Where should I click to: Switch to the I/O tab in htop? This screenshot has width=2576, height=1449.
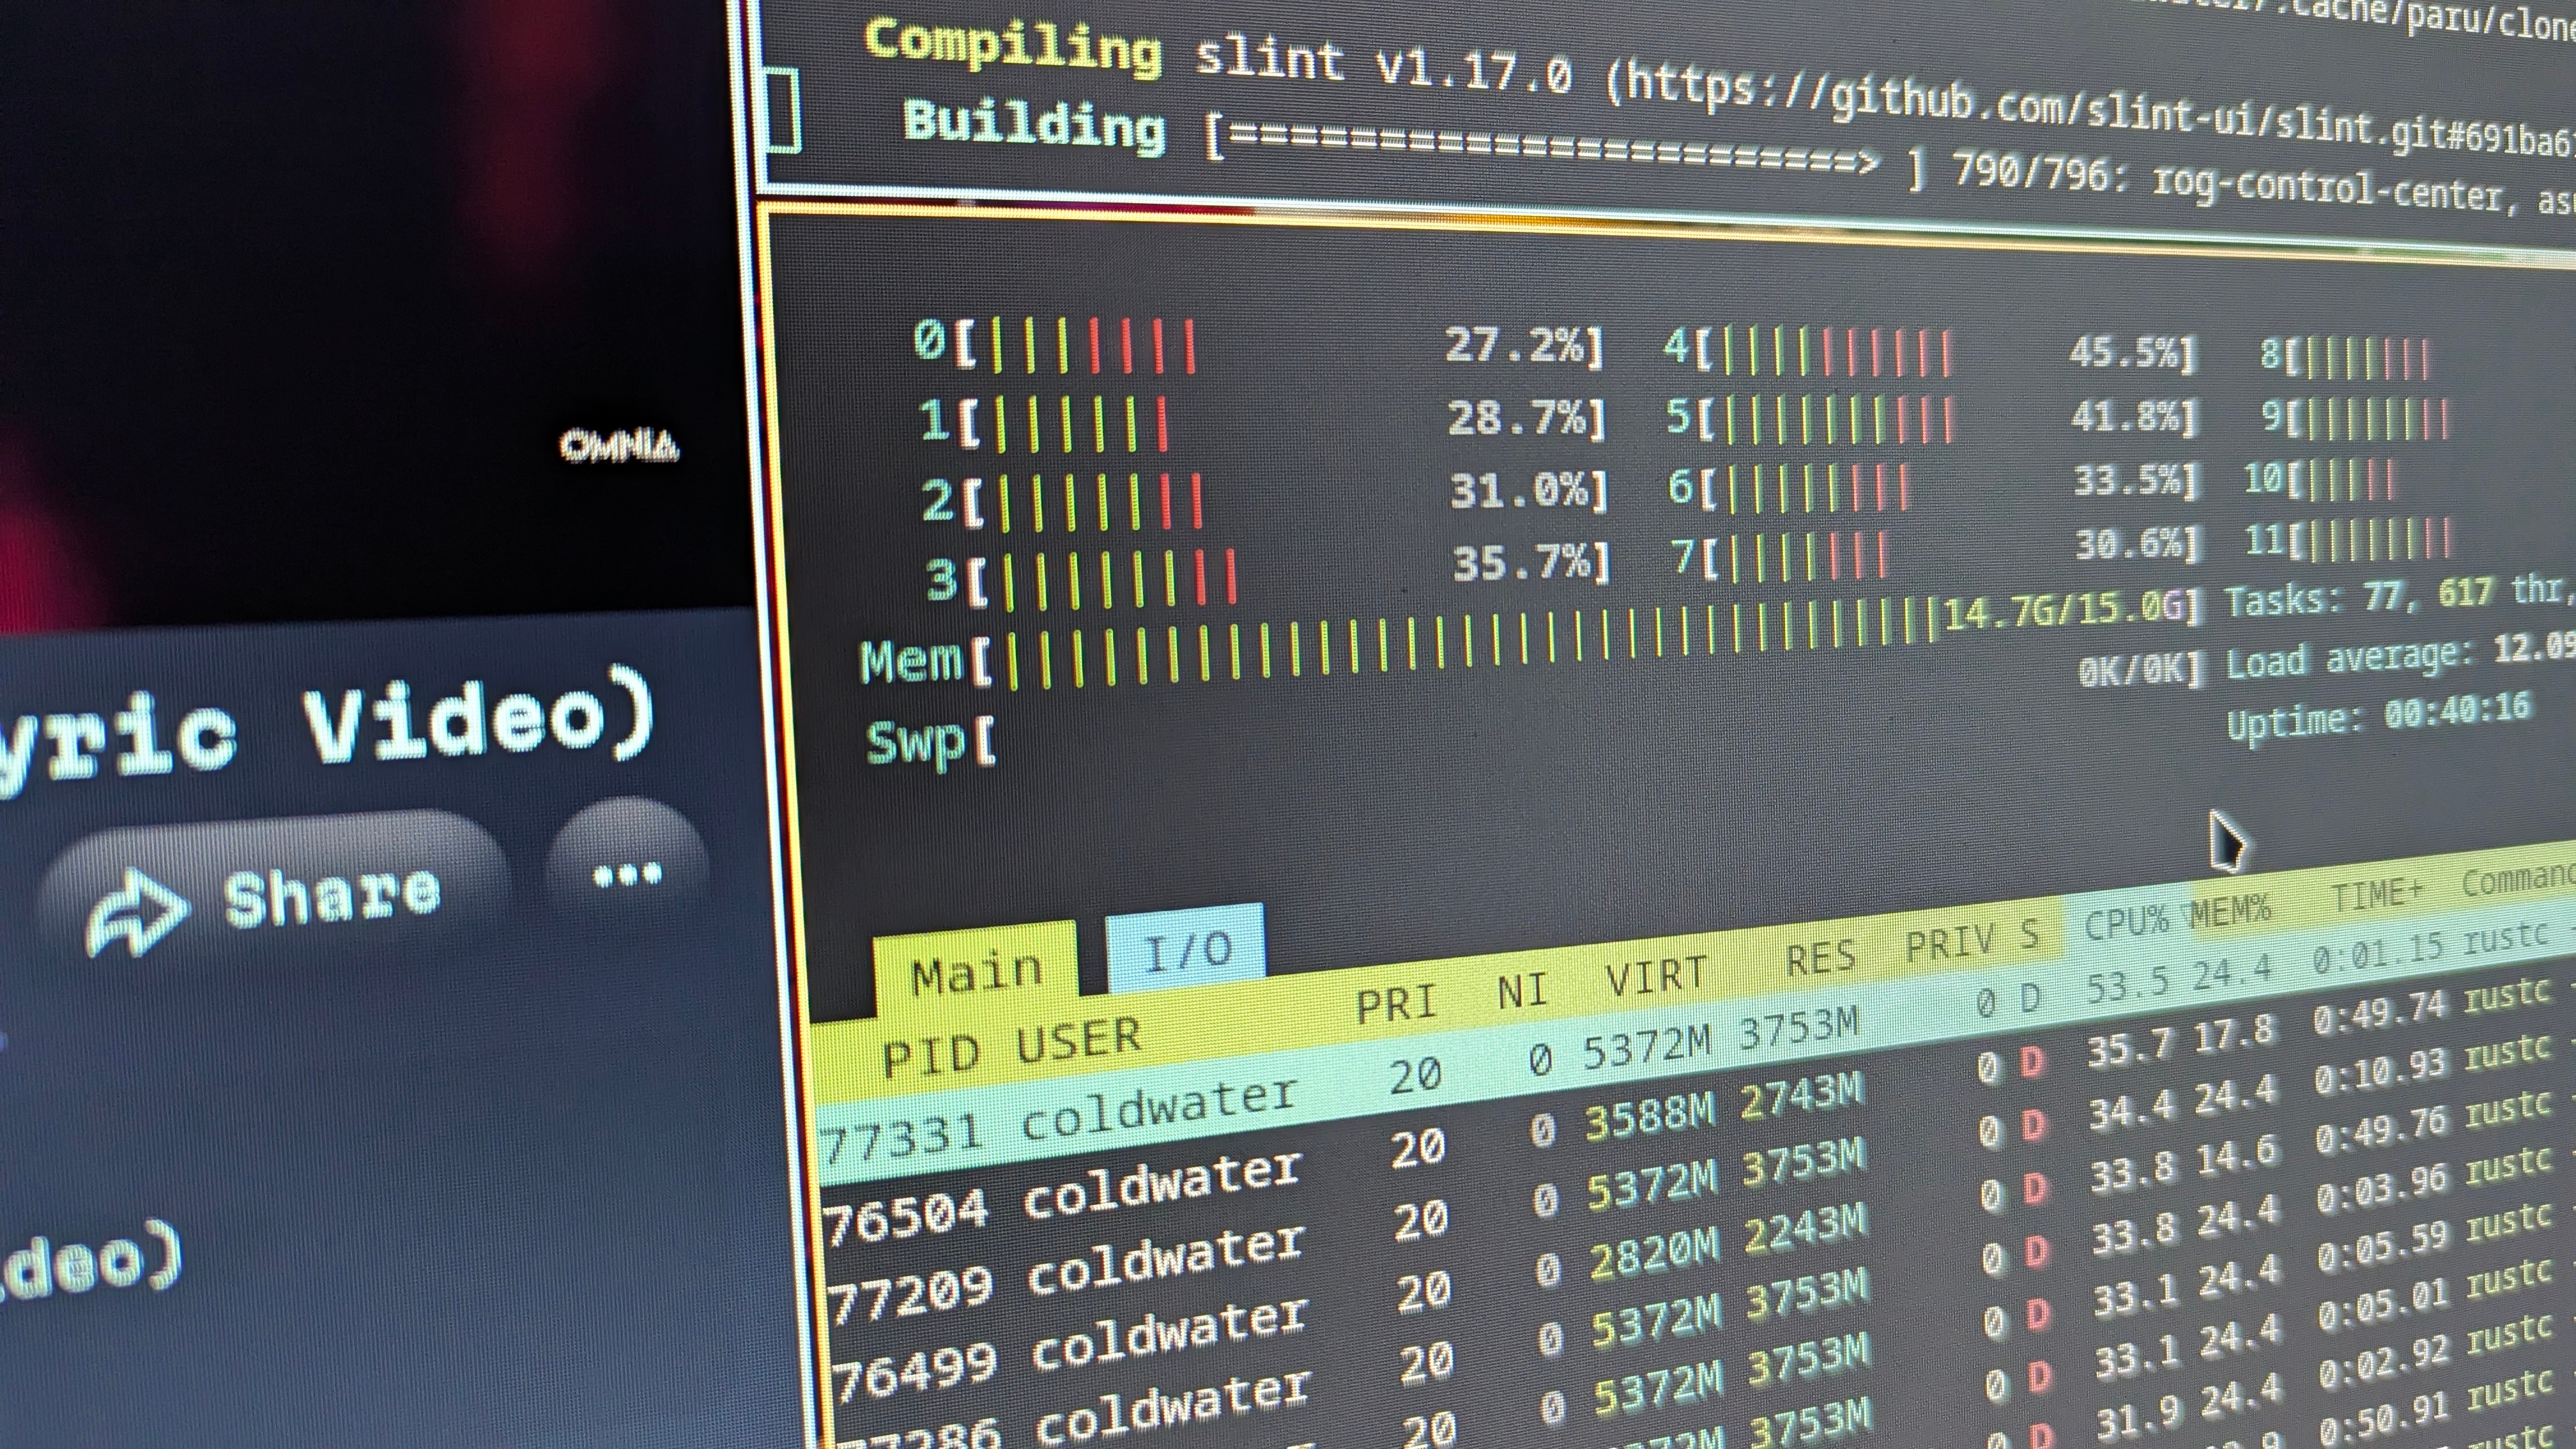[x=1186, y=948]
